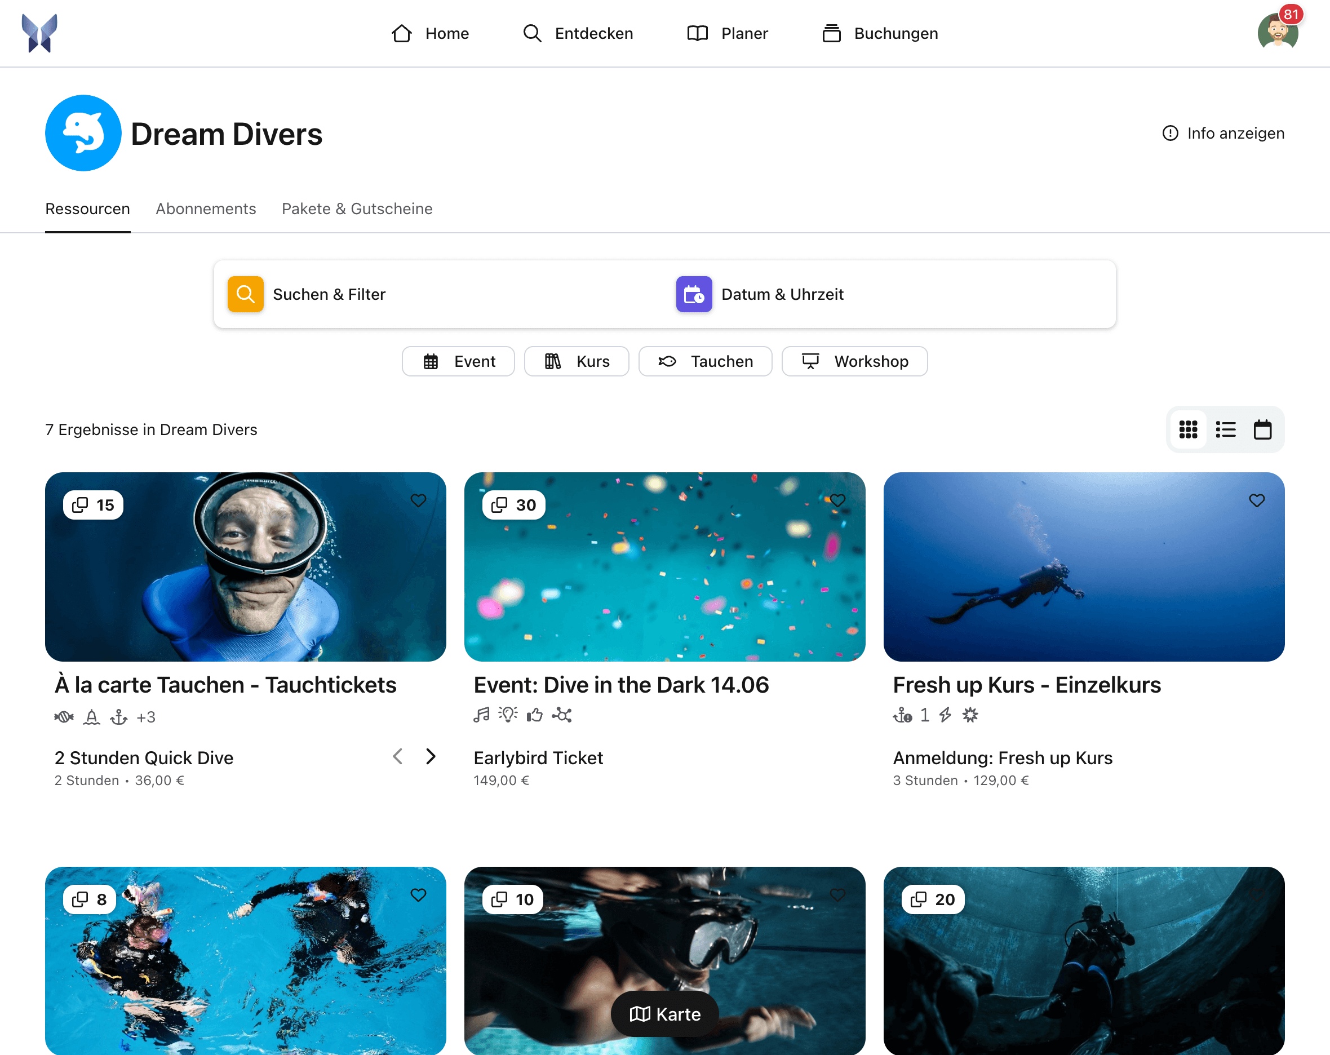Open user avatar with 81 notifications
The width and height of the screenshot is (1330, 1055).
tap(1277, 32)
